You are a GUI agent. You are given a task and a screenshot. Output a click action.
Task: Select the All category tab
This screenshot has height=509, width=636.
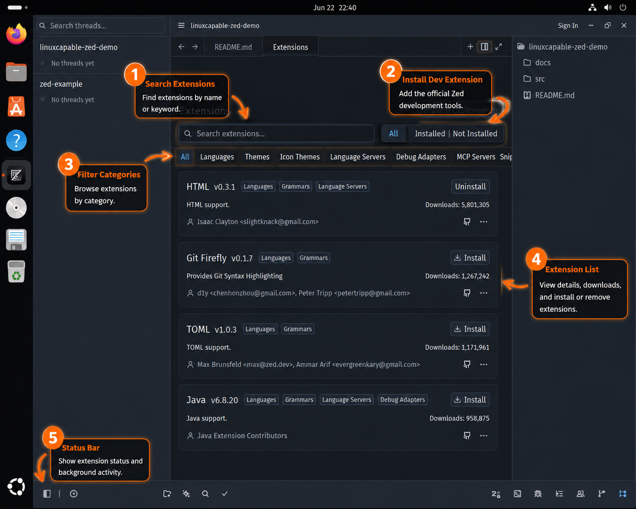pos(185,157)
